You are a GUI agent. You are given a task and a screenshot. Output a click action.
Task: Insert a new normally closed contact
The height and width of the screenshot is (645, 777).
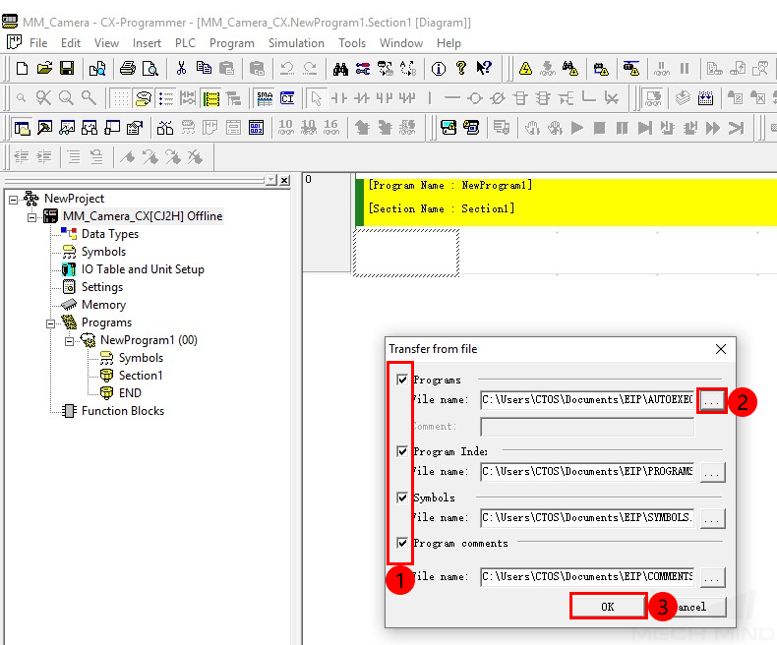pyautogui.click(x=362, y=98)
